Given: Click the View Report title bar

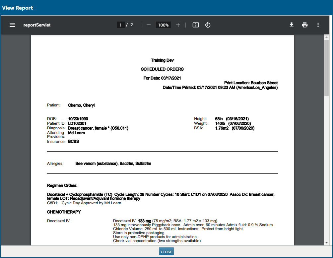Looking at the screenshot, I should point(17,8).
